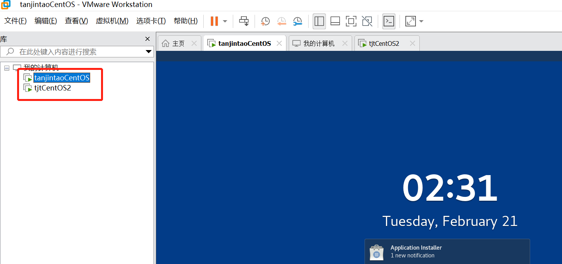Open the 查看(V) menu
Viewport: 562px width, 264px height.
pos(77,21)
